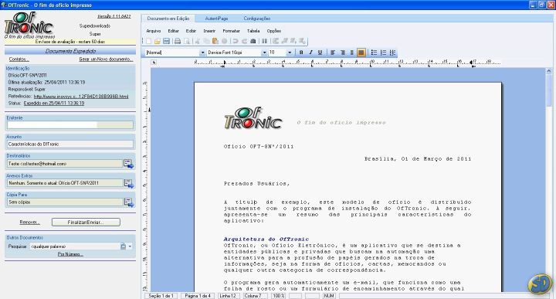Click the Assunto input field
This screenshot has width=556, height=299.
coord(70,144)
